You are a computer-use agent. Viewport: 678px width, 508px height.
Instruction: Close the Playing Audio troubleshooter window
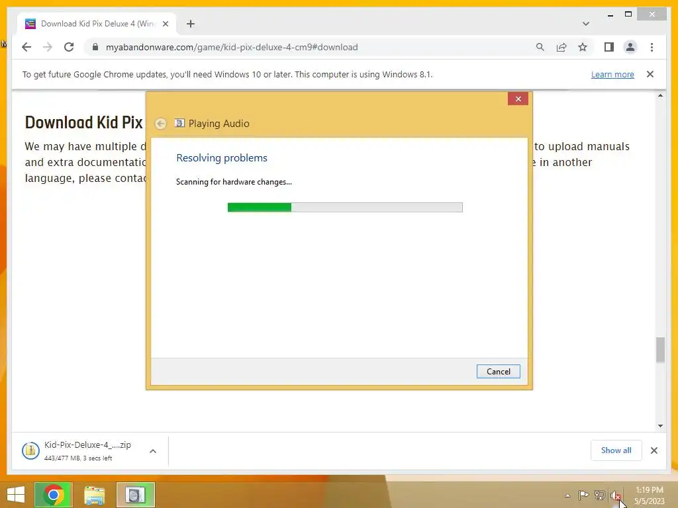[x=518, y=99]
